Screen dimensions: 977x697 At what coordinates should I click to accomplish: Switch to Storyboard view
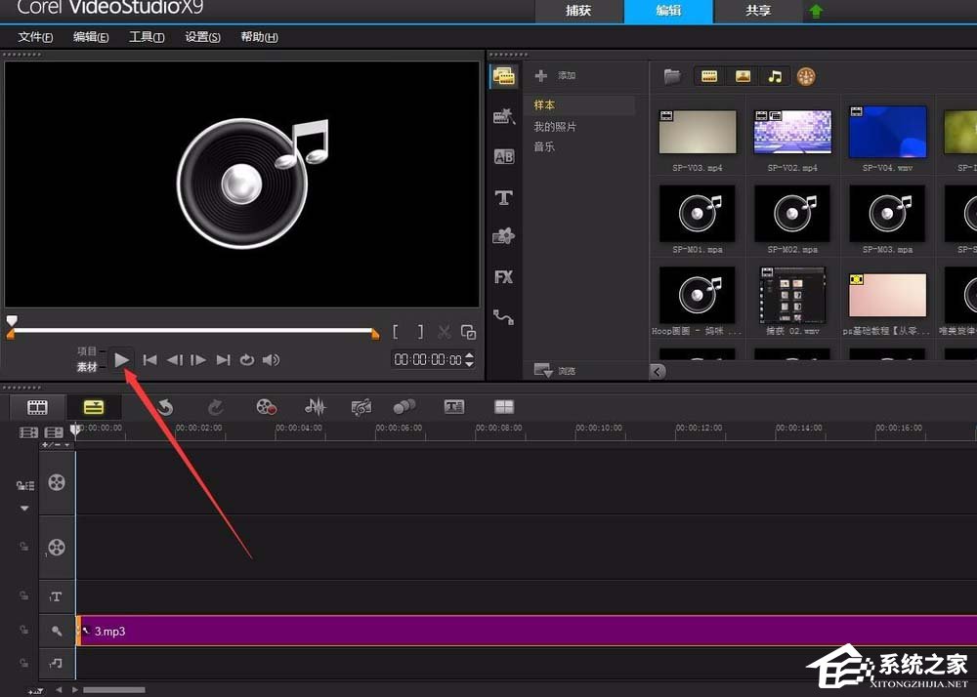(37, 408)
